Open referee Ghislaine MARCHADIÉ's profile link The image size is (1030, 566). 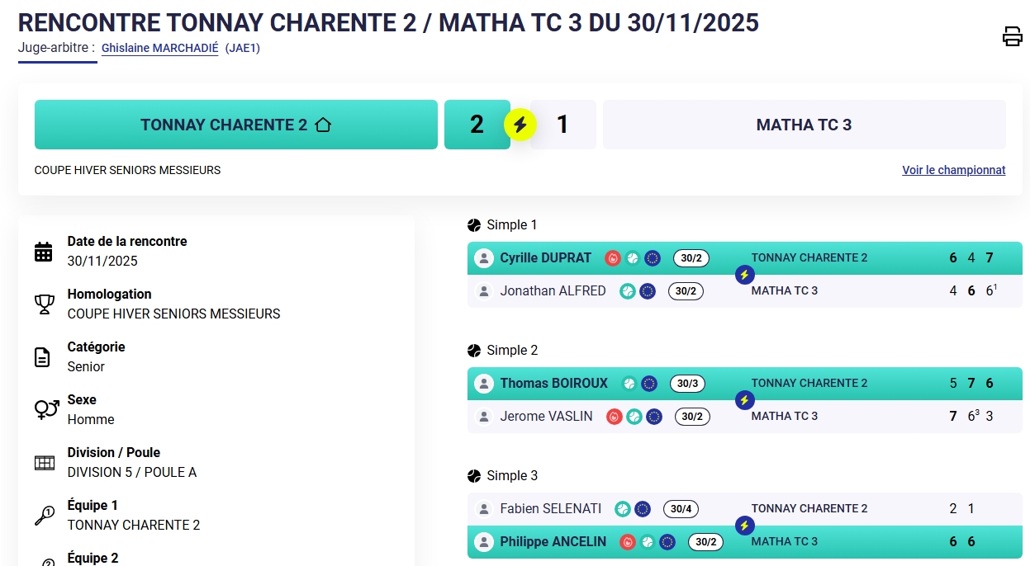point(159,49)
